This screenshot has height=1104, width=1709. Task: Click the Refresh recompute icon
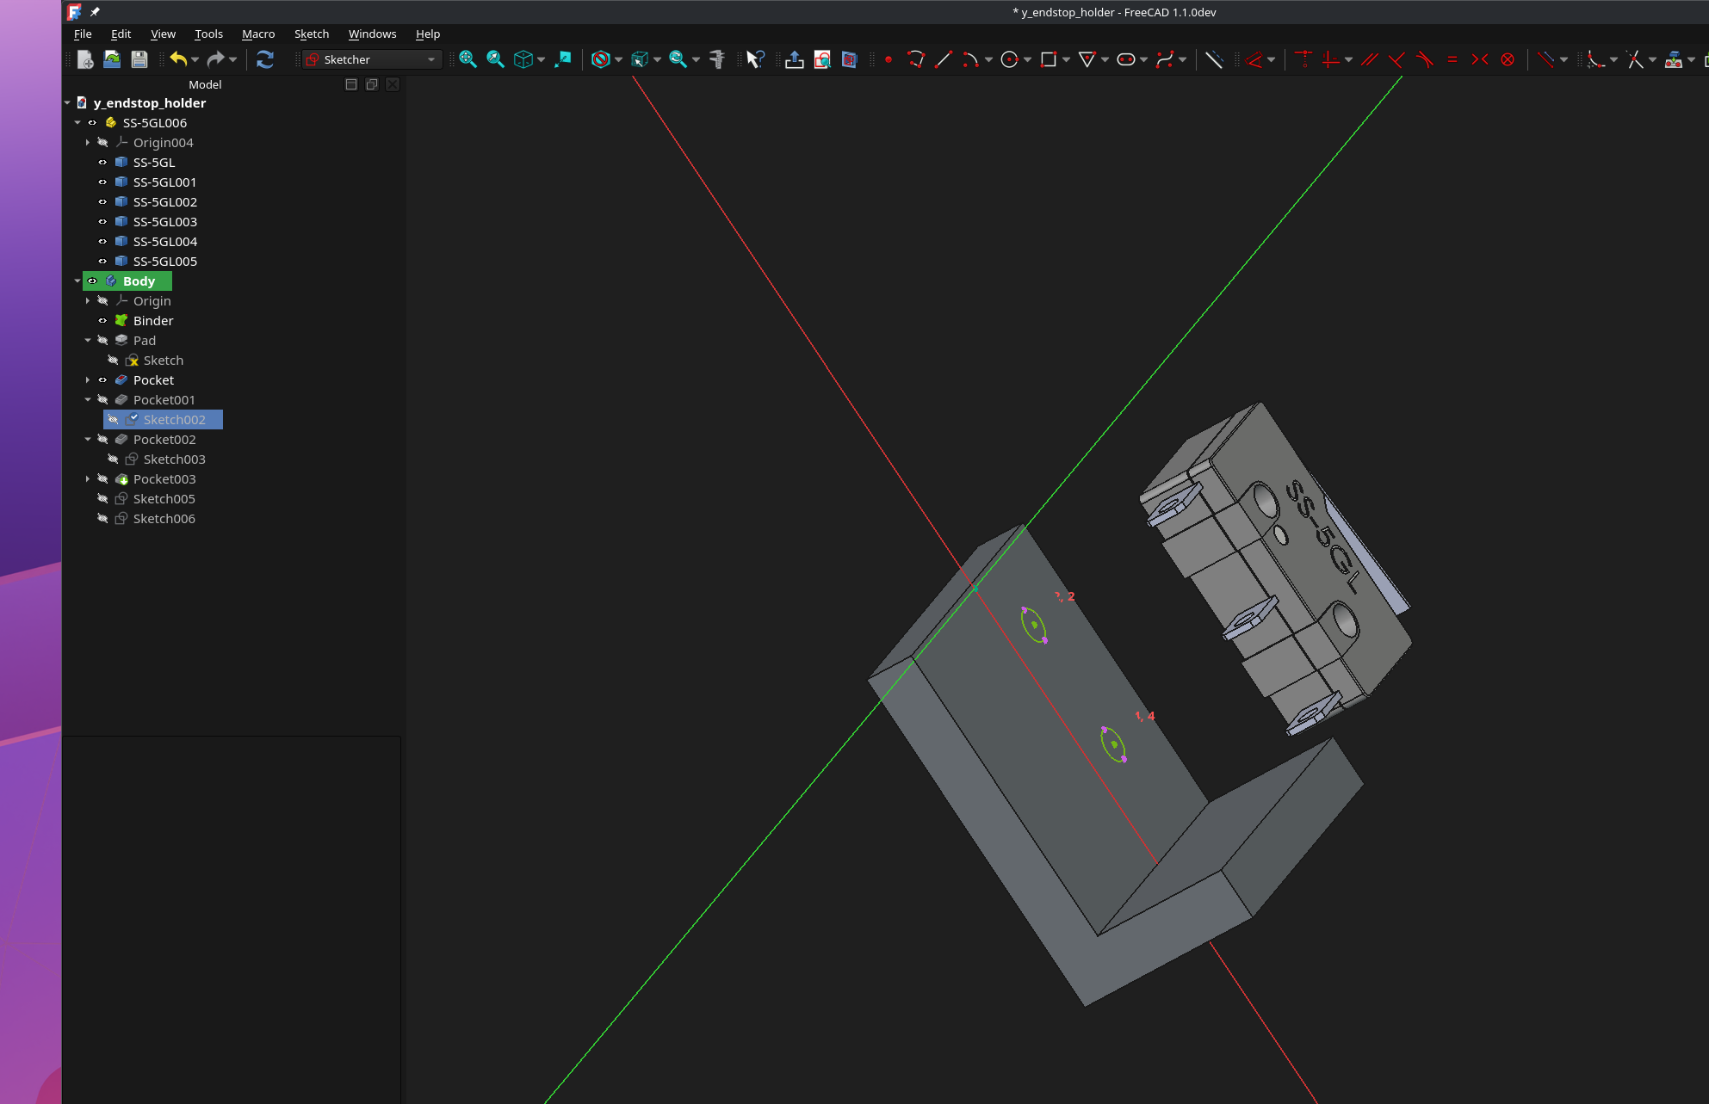pos(265,59)
